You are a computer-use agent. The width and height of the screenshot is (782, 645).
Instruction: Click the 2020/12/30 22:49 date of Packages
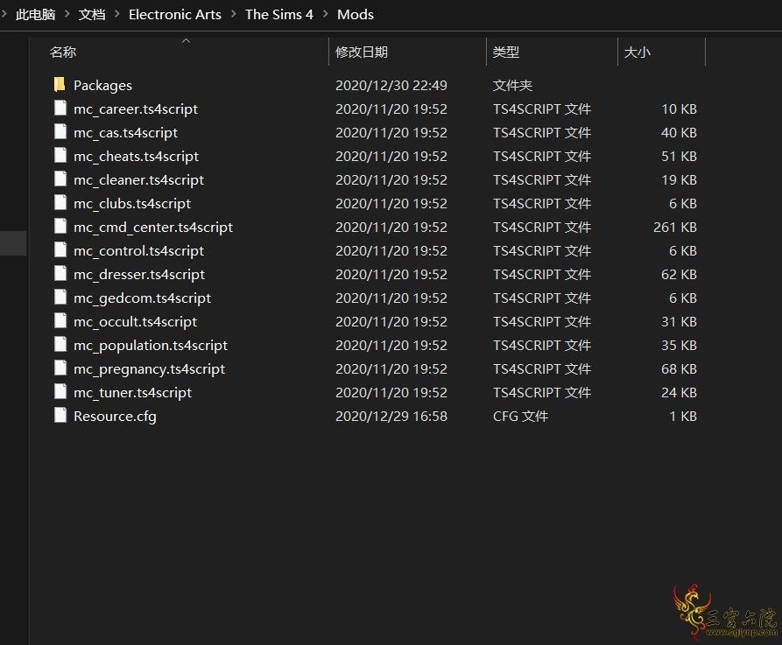391,85
